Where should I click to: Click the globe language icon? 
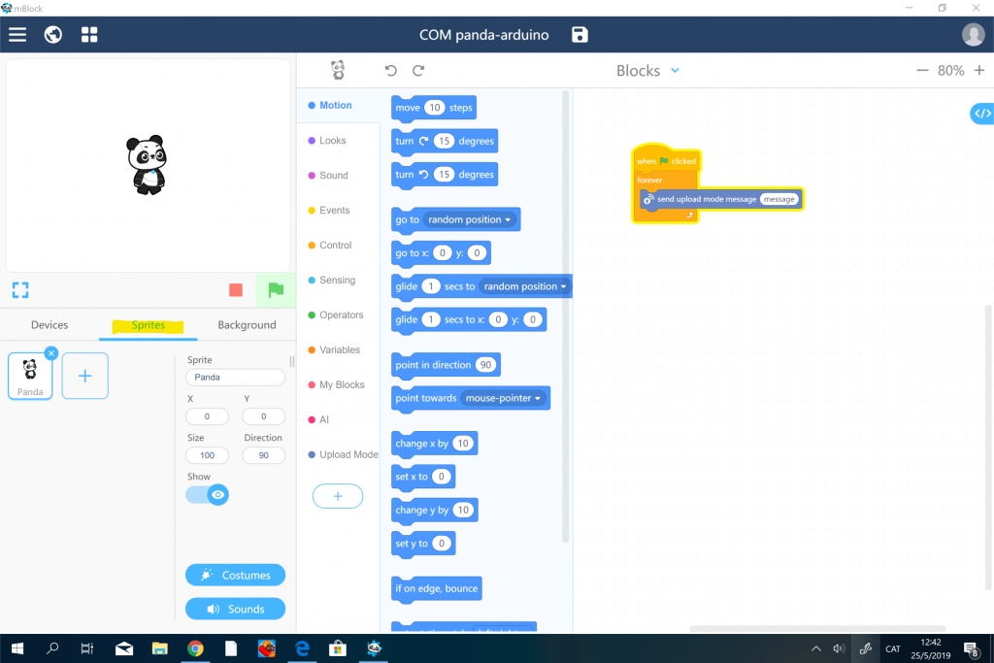point(53,35)
